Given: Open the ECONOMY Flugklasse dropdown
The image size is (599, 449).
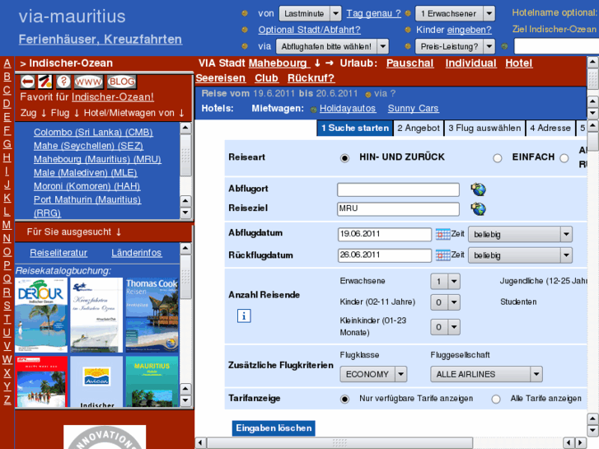Looking at the screenshot, I should (373, 374).
